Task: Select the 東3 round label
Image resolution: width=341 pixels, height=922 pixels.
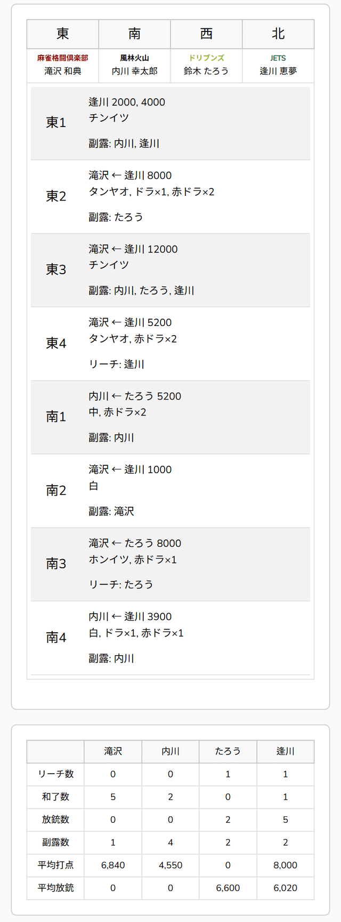Action: tap(56, 270)
